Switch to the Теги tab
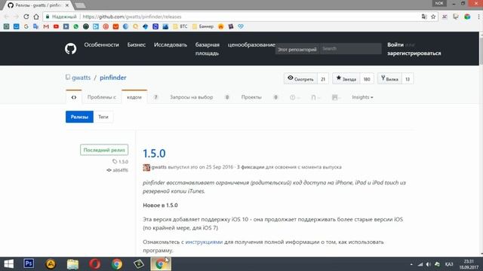483x271 pixels. click(x=103, y=117)
